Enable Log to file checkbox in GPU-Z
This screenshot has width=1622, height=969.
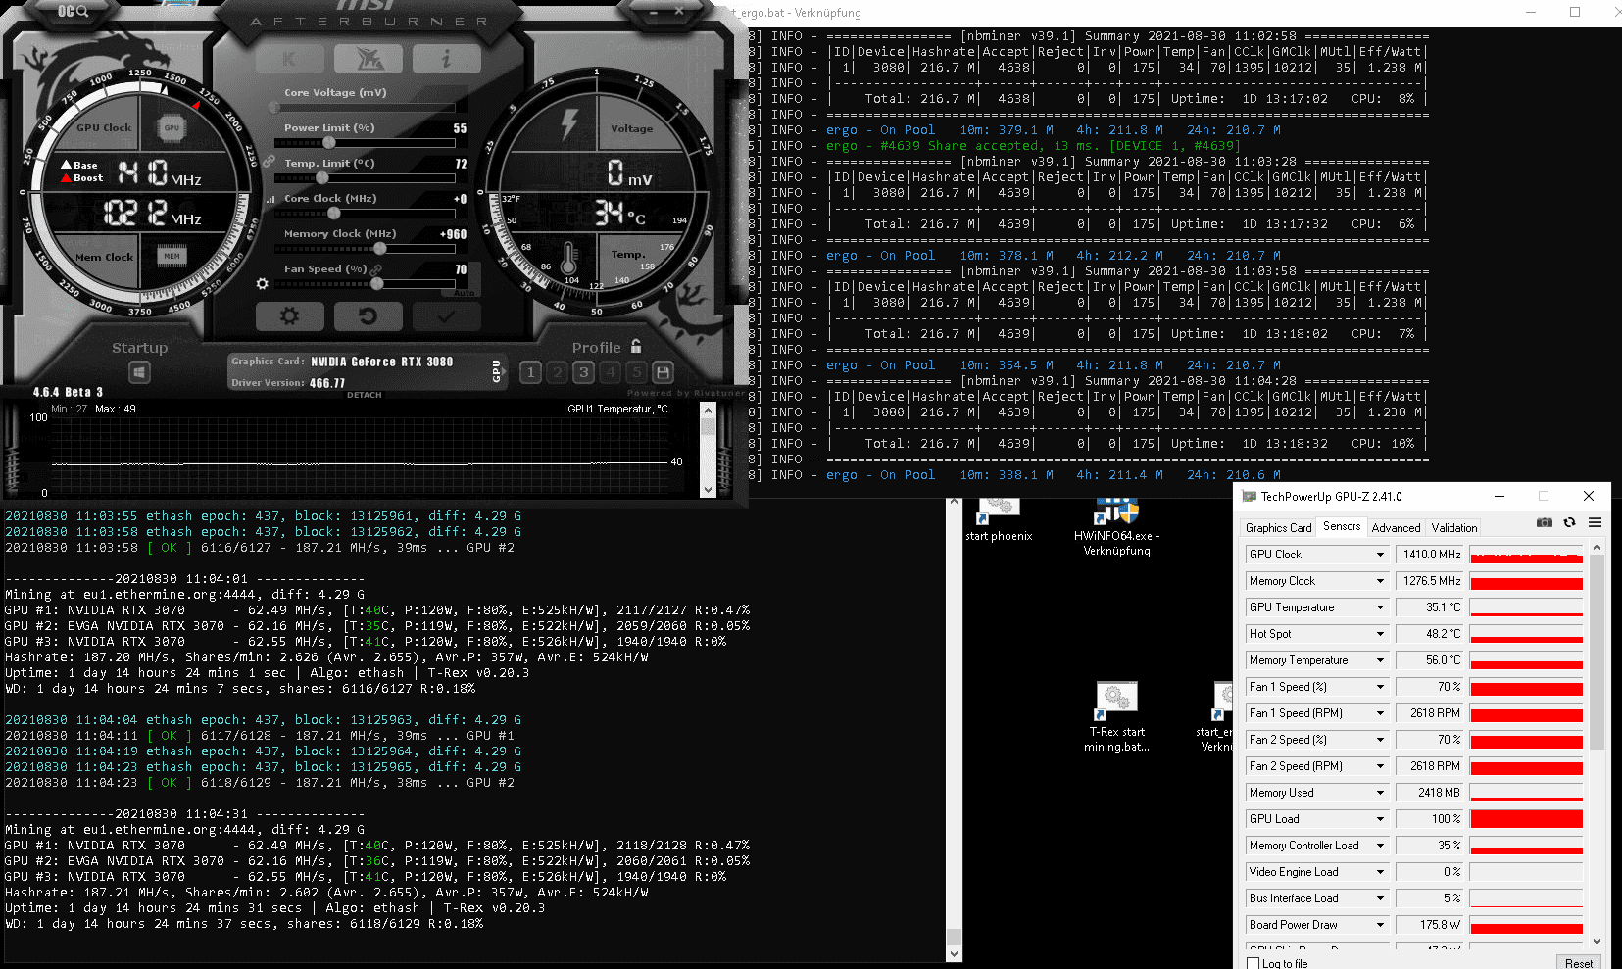click(x=1253, y=963)
